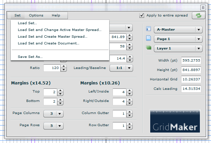Decrease the Left/Inside margin value
211x143 pixels.
tap(129, 94)
